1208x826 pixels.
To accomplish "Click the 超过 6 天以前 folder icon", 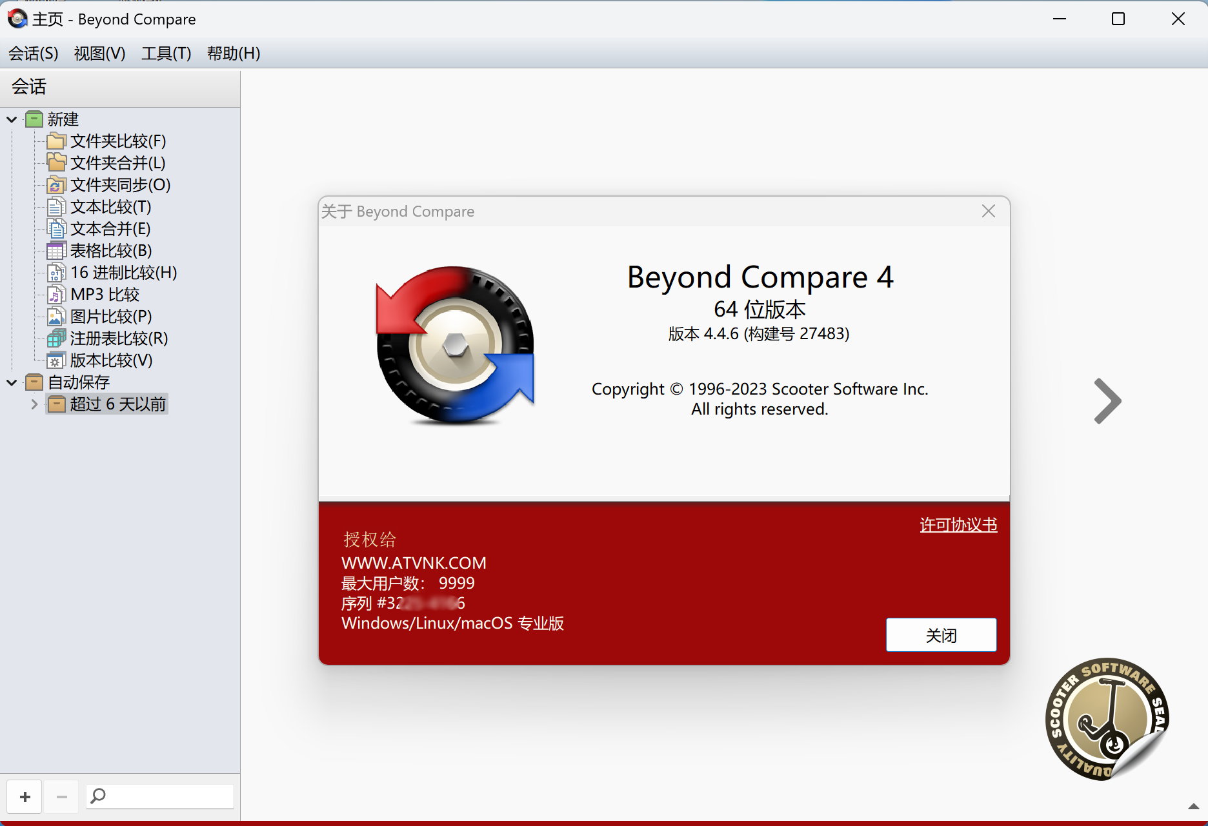I will coord(57,404).
